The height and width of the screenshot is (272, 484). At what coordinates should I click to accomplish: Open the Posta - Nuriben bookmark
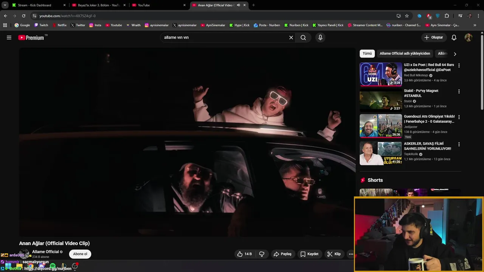[x=267, y=25]
